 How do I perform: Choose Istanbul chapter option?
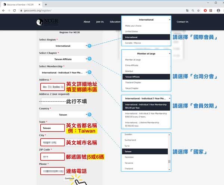146,71
